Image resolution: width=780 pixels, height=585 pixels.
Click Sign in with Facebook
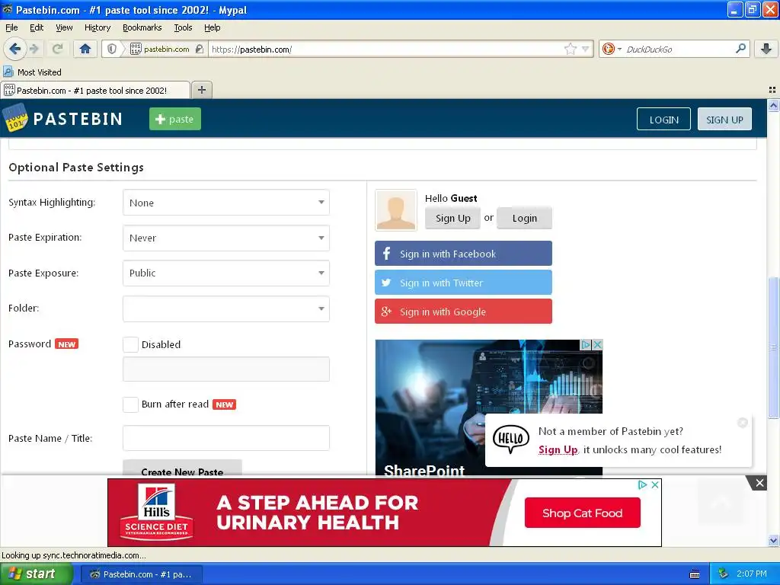[463, 254]
